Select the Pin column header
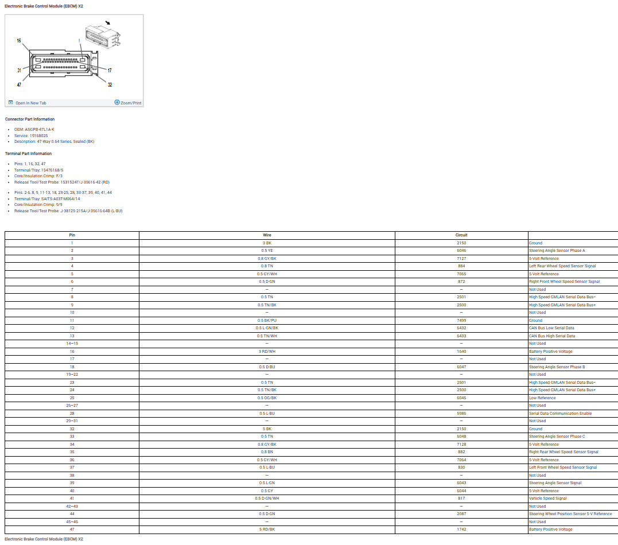The image size is (618, 545). tap(72, 235)
